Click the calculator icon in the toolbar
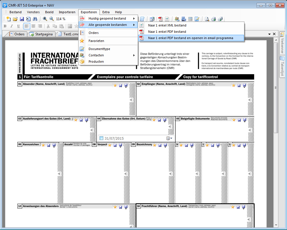The image size is (287, 230). click(190, 19)
